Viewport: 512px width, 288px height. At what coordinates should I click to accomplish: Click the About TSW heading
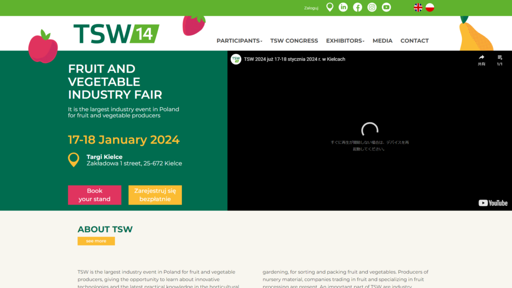point(105,229)
